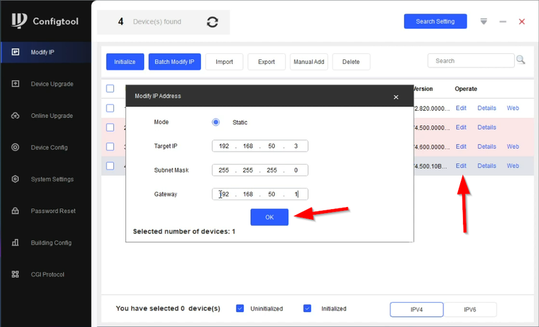This screenshot has width=539, height=327.
Task: Open Password Reset menu item
Action: [x=53, y=211]
